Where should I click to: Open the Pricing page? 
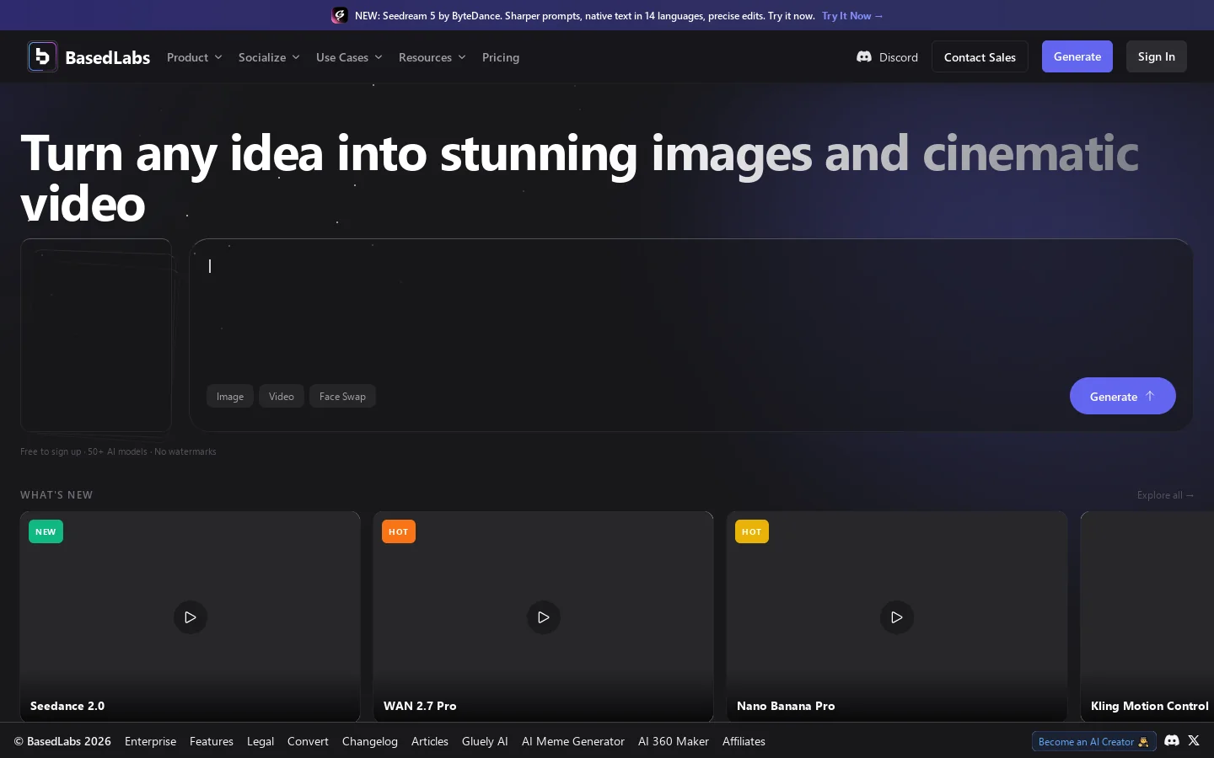tap(501, 57)
